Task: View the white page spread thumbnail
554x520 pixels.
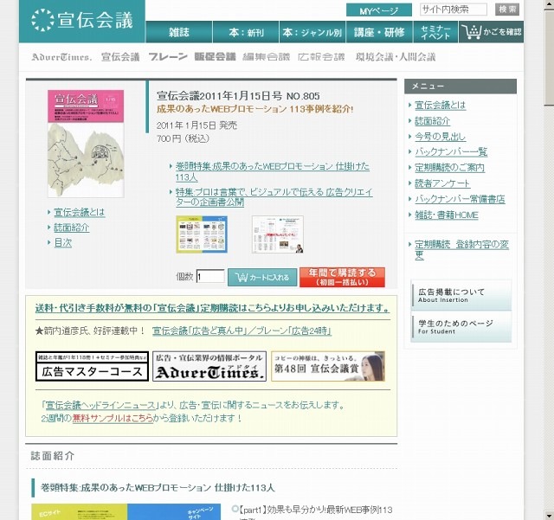Action: (278, 234)
